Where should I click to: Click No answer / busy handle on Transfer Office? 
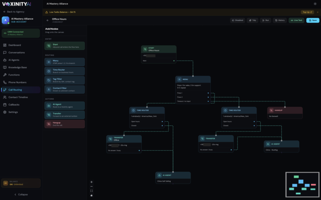(x=139, y=151)
